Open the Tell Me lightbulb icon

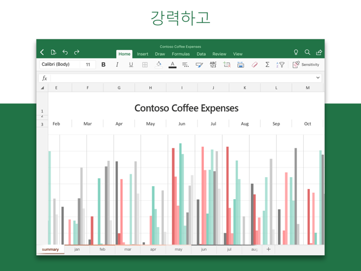click(x=296, y=52)
